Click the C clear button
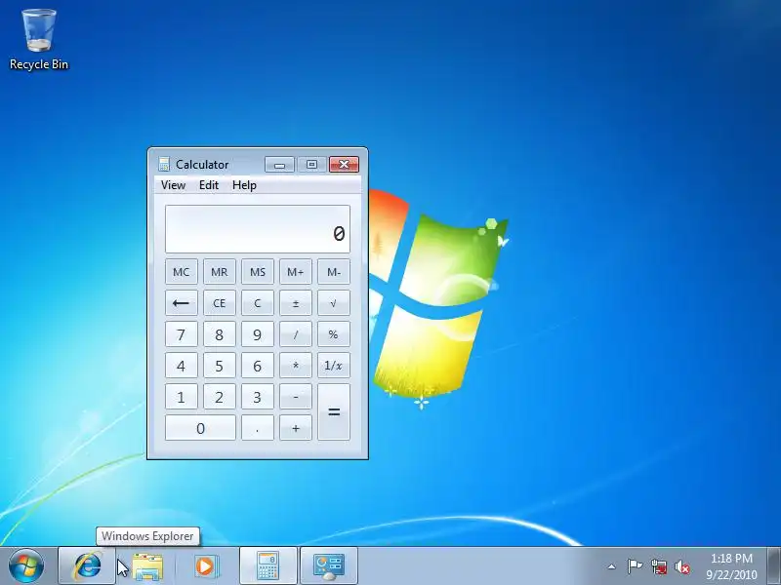This screenshot has height=585, width=781. 258,303
